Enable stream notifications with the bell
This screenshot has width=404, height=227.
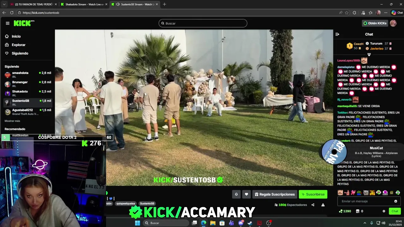pyautogui.click(x=236, y=194)
